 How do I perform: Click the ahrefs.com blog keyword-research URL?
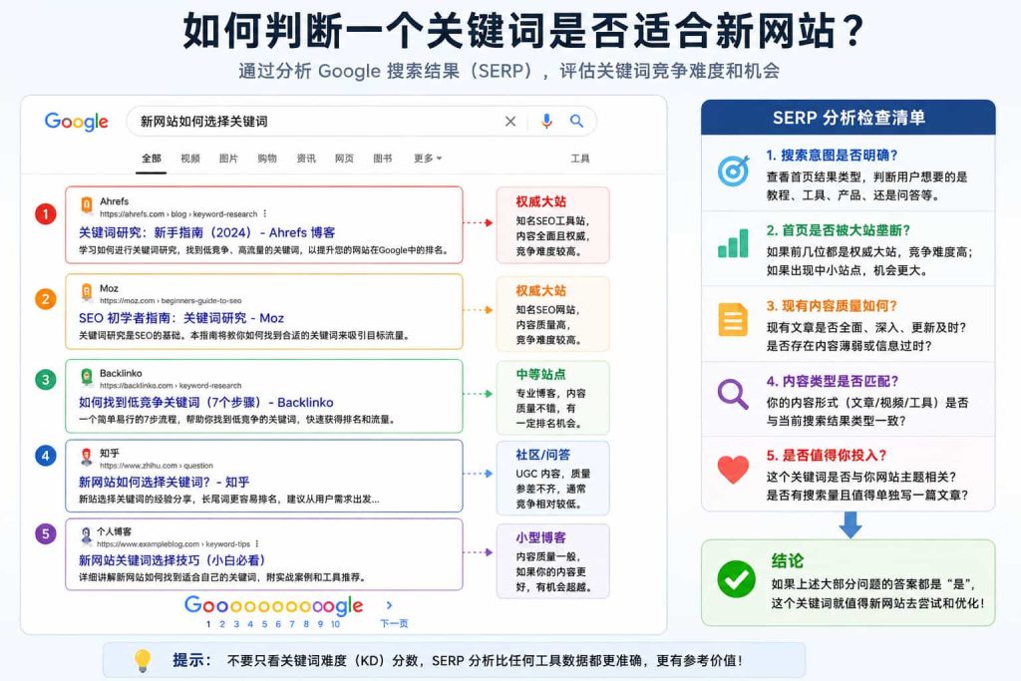178,214
